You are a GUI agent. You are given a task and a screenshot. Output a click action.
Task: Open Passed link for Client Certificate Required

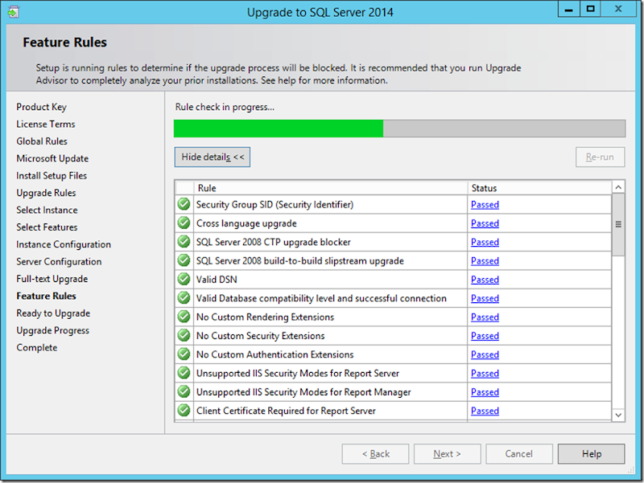485,411
